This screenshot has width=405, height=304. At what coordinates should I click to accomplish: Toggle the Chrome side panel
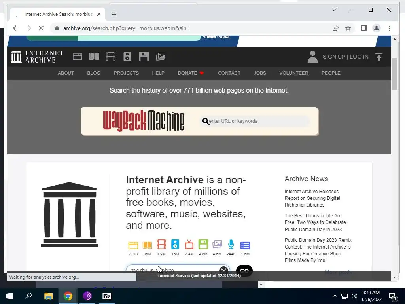pos(364,28)
